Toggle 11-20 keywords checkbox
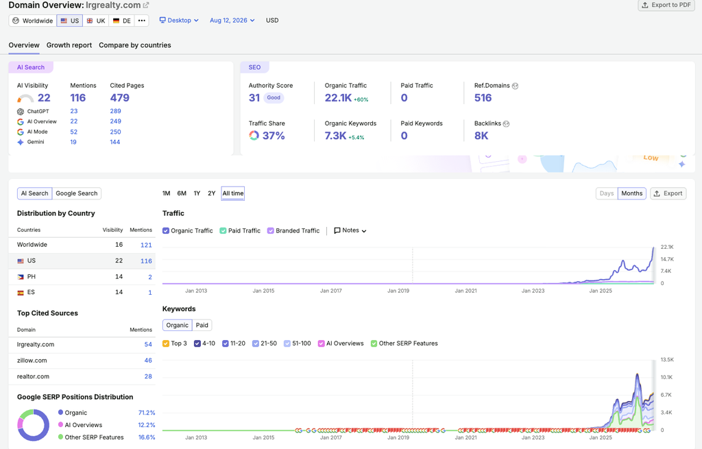 [x=225, y=343]
